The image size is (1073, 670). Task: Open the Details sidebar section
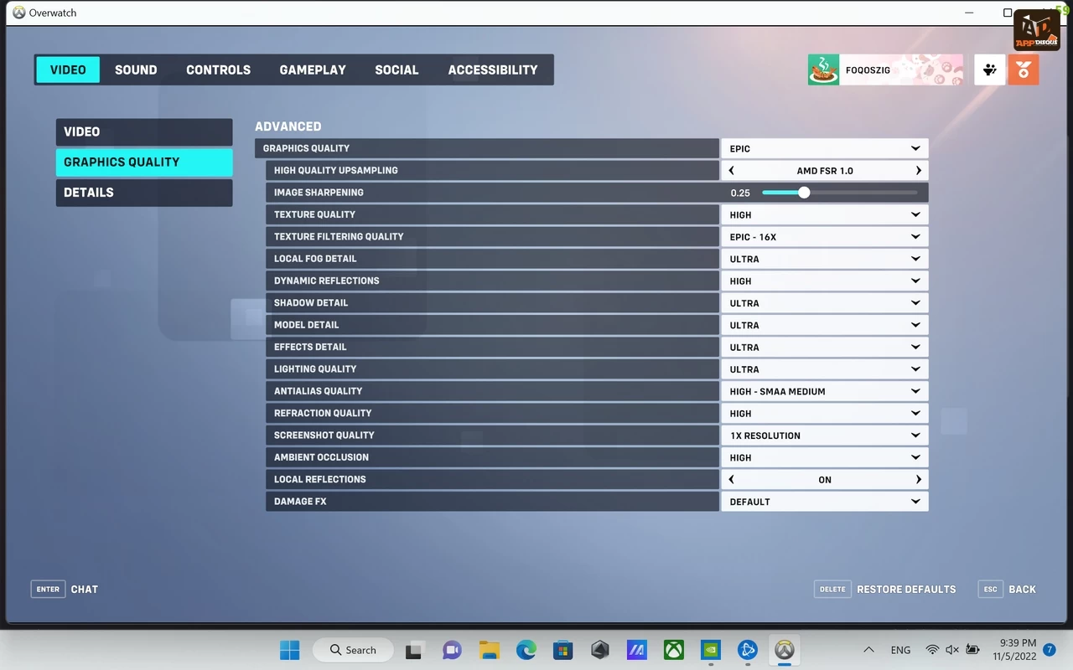[x=144, y=192]
